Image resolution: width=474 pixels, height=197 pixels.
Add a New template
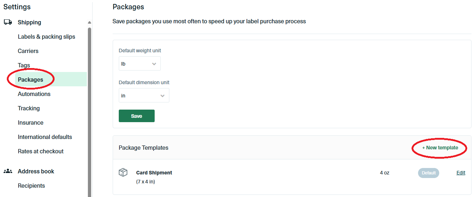tap(440, 148)
